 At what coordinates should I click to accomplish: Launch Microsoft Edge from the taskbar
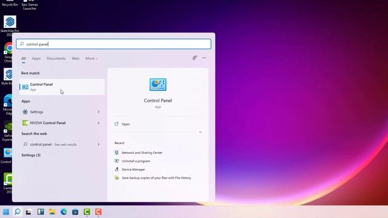click(x=64, y=212)
